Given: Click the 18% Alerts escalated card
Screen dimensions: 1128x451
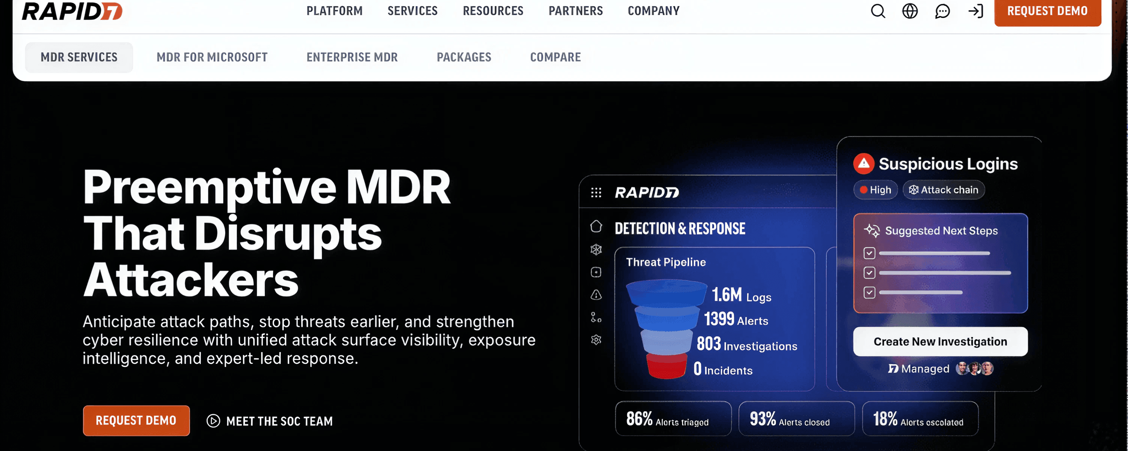Looking at the screenshot, I should coord(920,419).
